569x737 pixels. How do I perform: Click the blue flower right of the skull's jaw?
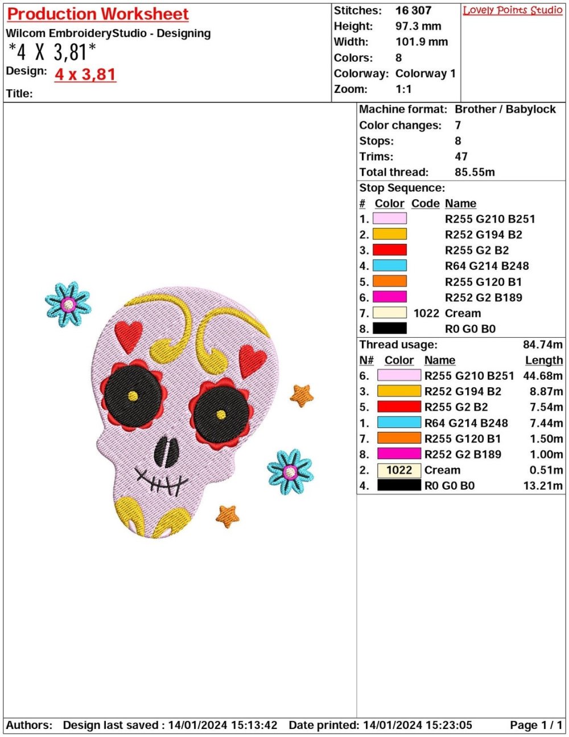tap(290, 472)
